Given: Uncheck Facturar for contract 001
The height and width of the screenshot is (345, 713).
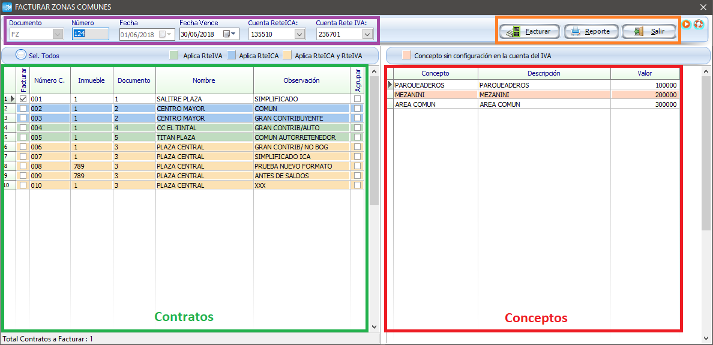Looking at the screenshot, I should tap(23, 98).
